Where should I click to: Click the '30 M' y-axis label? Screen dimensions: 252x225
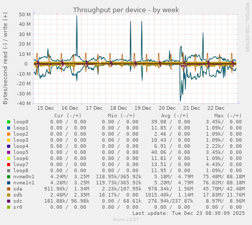[x=25, y=35]
